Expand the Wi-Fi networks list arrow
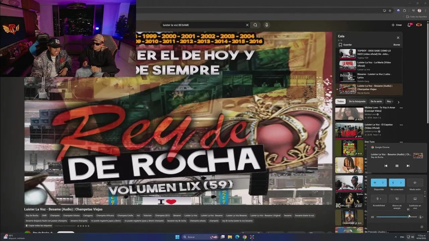Screen dimensions: 429x241 tap(383, 183)
